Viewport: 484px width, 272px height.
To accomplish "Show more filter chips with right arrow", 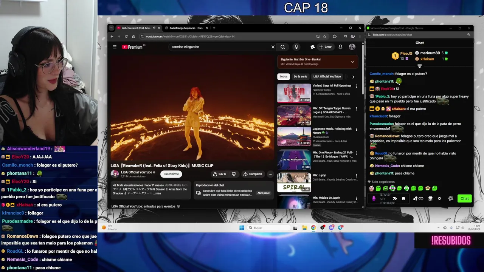I will pyautogui.click(x=353, y=77).
